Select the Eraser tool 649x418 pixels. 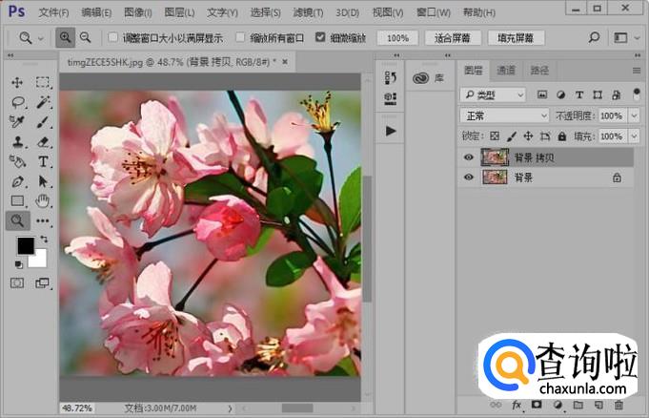pyautogui.click(x=43, y=141)
